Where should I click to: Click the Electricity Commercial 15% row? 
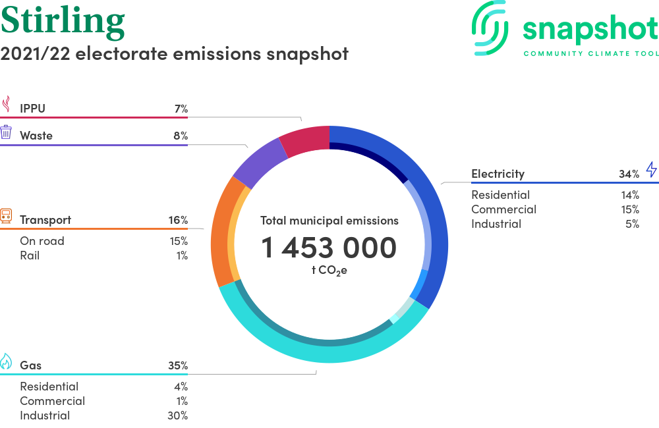[x=555, y=209]
